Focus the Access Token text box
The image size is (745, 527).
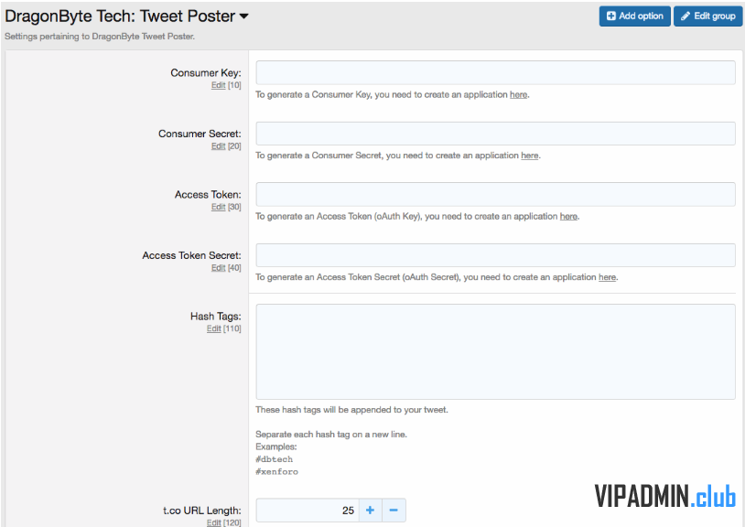[x=495, y=194]
